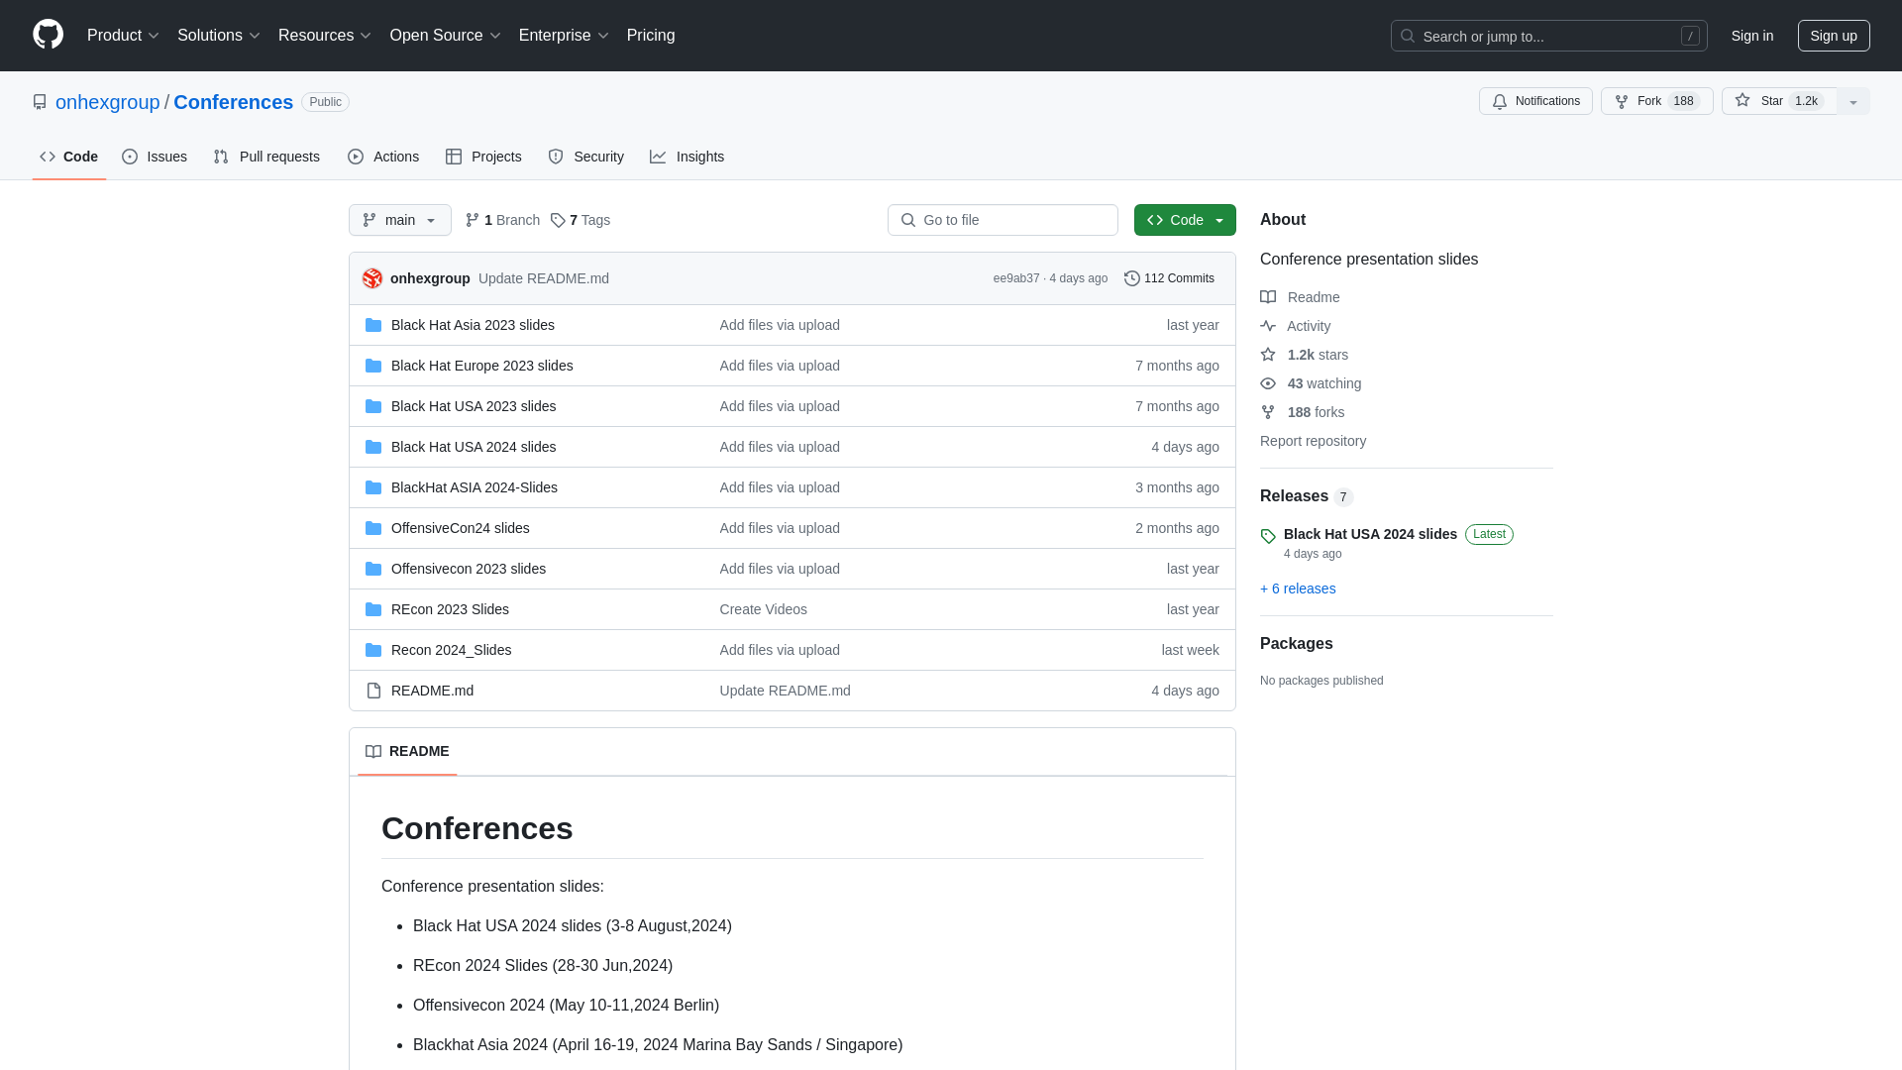Open the 112 Commits history link
The height and width of the screenshot is (1070, 1902).
[1169, 278]
